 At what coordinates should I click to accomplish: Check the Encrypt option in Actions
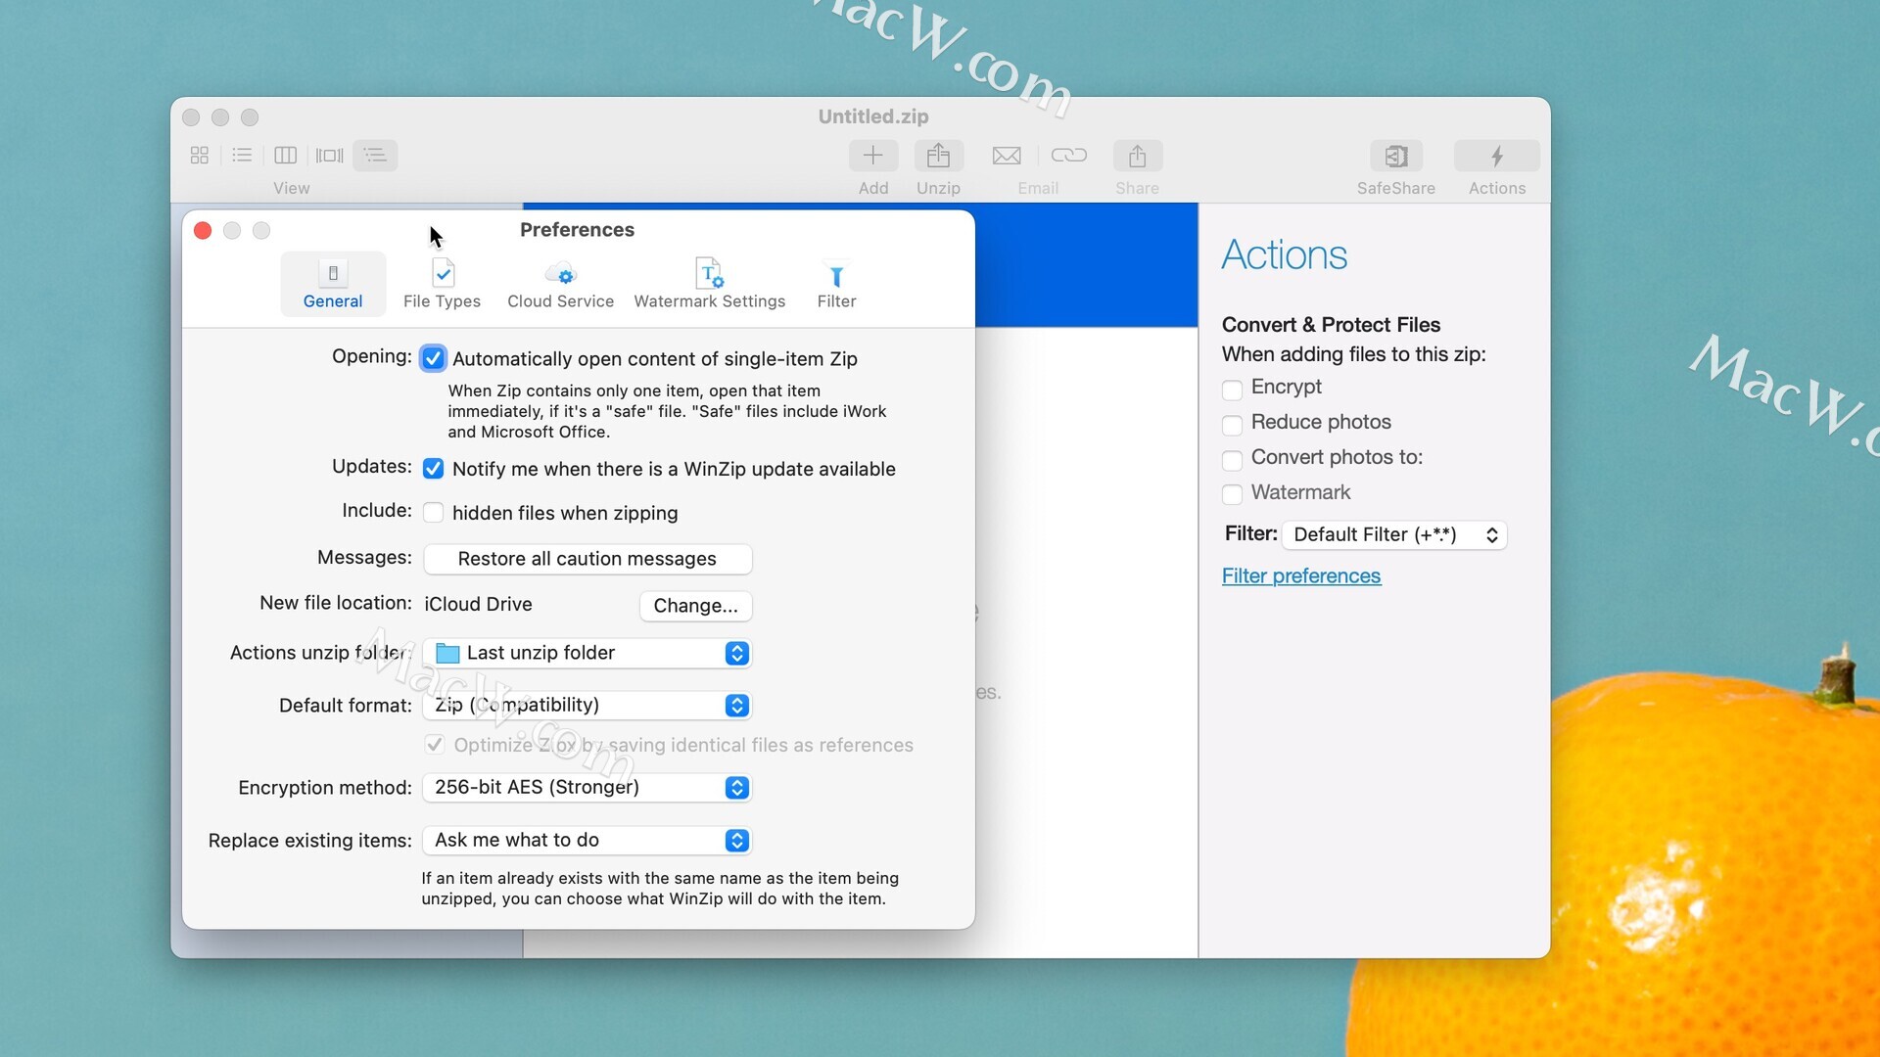pyautogui.click(x=1232, y=390)
